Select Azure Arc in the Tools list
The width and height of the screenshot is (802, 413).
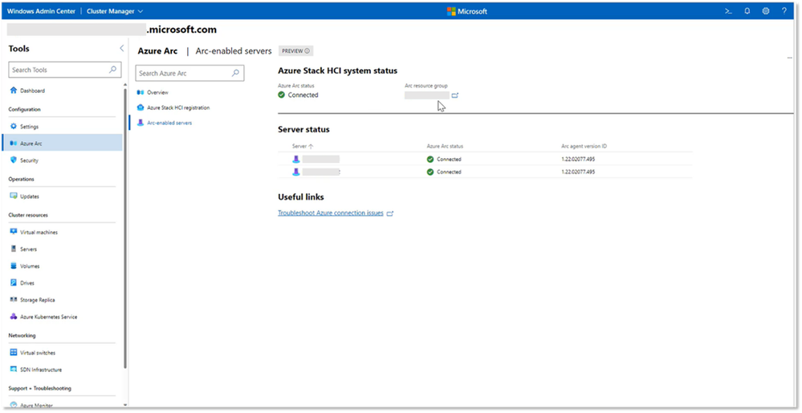click(x=62, y=143)
